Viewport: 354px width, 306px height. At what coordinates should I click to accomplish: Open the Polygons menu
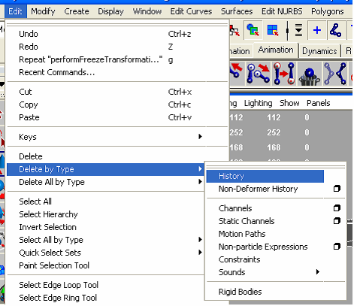pos(327,11)
